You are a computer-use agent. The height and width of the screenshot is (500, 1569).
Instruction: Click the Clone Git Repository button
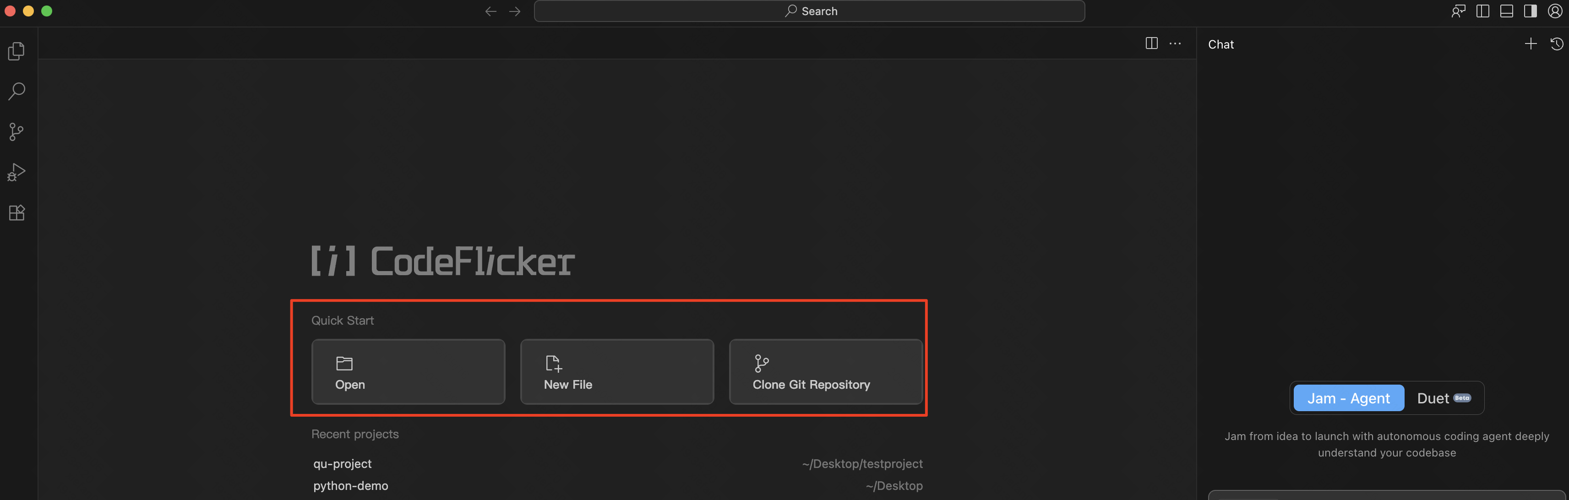tap(825, 371)
